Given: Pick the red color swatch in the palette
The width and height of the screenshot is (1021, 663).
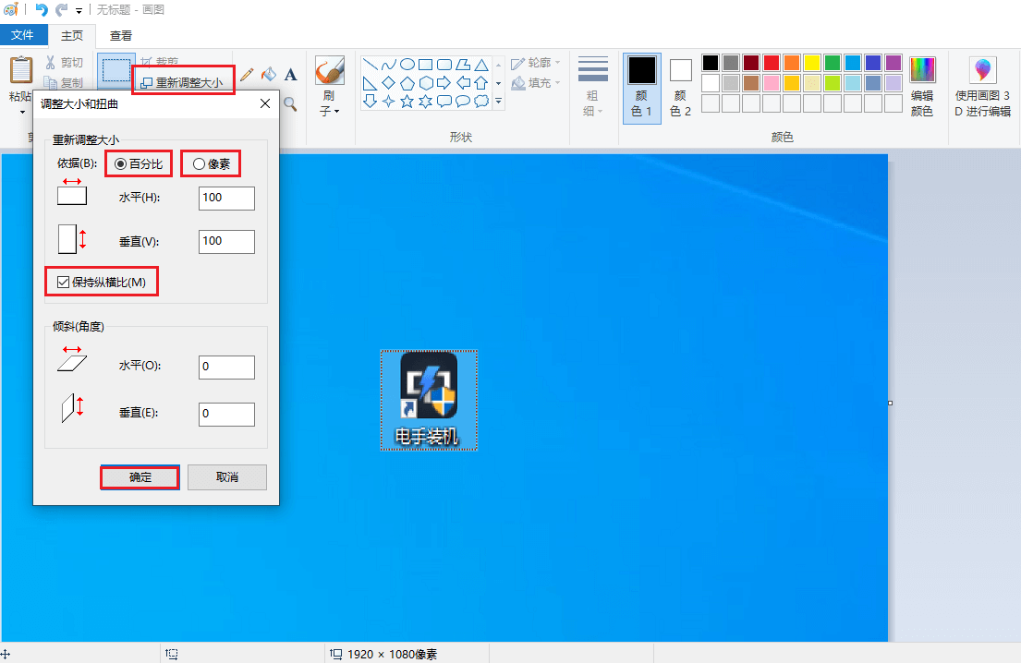Looking at the screenshot, I should tap(772, 62).
